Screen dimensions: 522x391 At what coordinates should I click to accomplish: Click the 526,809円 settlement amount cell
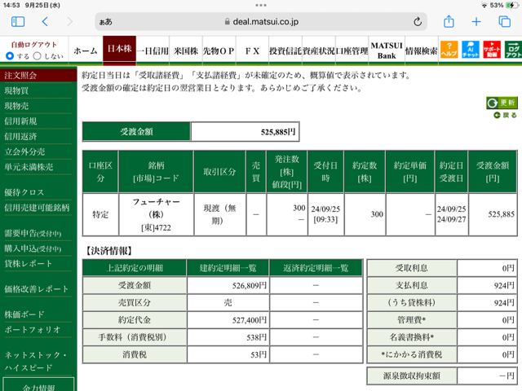click(228, 285)
